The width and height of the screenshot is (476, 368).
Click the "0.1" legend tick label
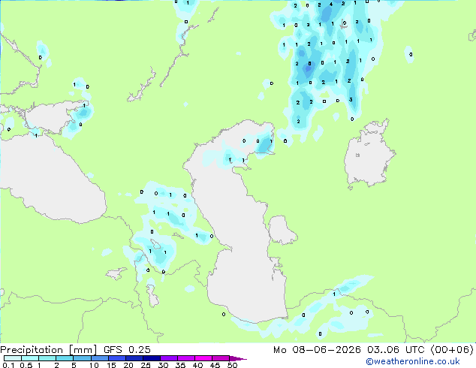[8, 365]
